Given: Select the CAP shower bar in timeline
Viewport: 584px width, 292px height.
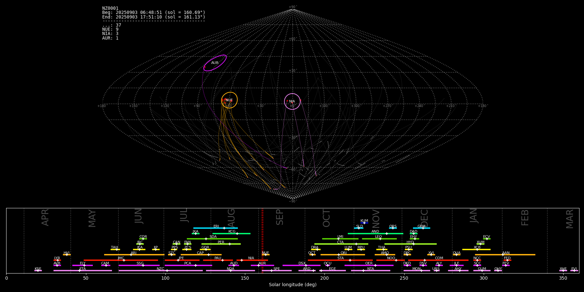Looking at the screenshot, I should (201, 255).
